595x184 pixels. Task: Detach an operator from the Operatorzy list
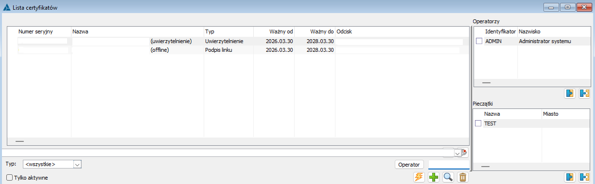[584, 93]
